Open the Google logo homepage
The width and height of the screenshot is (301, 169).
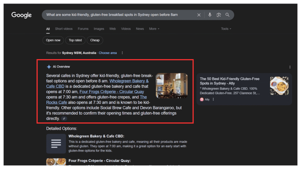(x=21, y=15)
